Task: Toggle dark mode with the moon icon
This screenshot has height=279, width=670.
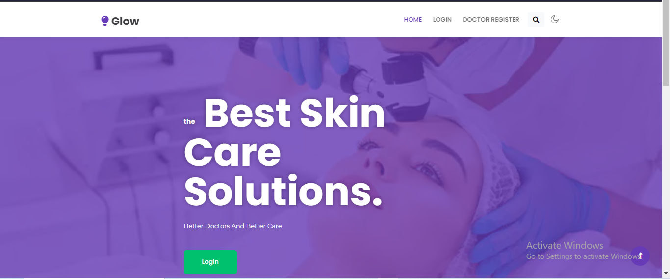Action: click(x=555, y=19)
